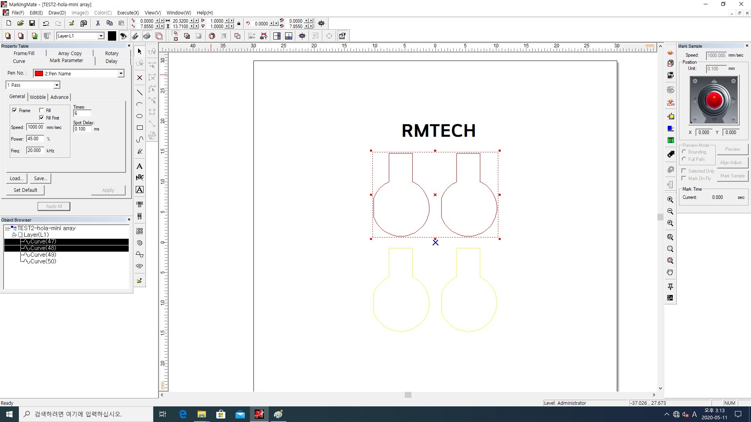The height and width of the screenshot is (422, 751).
Task: Open the '1 Pass' dropdown
Action: tap(57, 85)
